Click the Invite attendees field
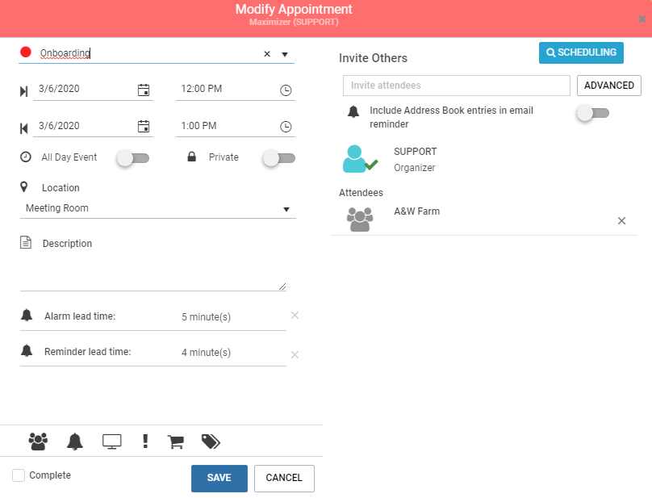This screenshot has height=498, width=652. pos(456,86)
